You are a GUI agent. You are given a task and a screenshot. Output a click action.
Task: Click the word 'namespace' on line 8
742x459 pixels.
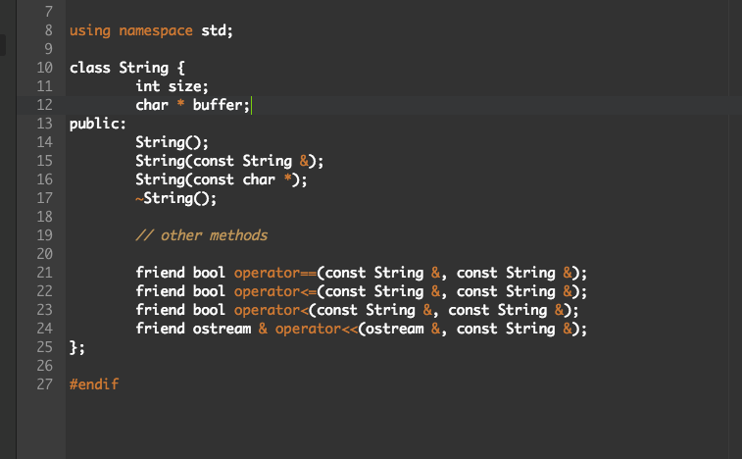tap(156, 30)
